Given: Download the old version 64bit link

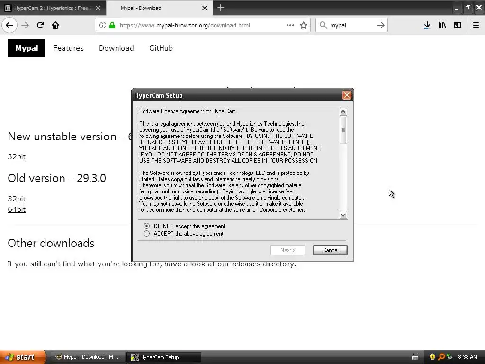Looking at the screenshot, I should (17, 209).
